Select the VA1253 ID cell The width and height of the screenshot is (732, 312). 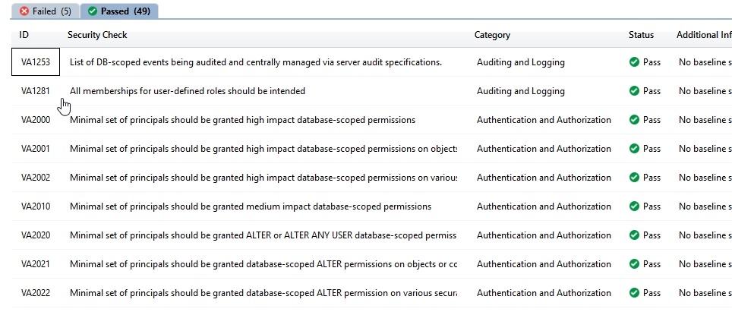[36, 62]
